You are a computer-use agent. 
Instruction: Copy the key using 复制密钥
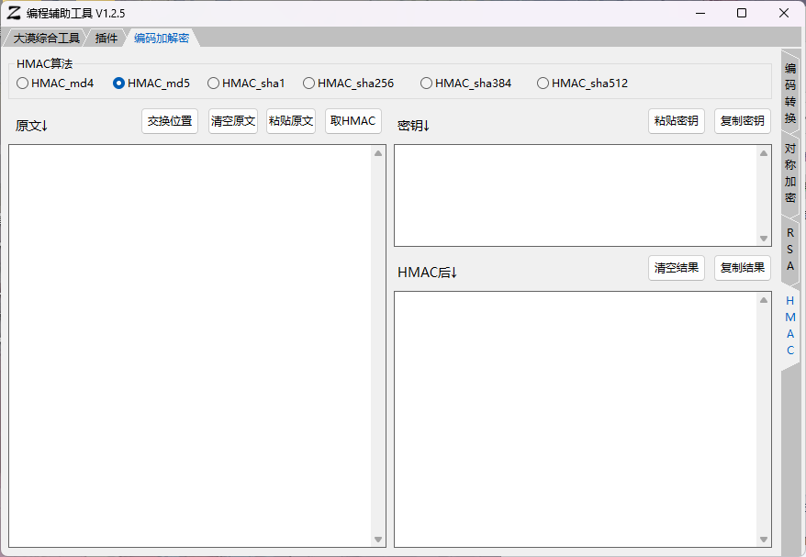point(743,121)
